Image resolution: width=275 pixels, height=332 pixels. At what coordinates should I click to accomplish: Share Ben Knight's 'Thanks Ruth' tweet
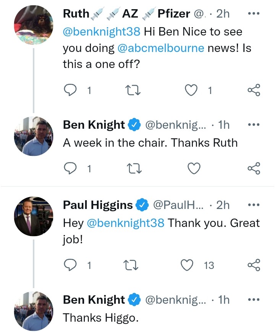pos(254,168)
